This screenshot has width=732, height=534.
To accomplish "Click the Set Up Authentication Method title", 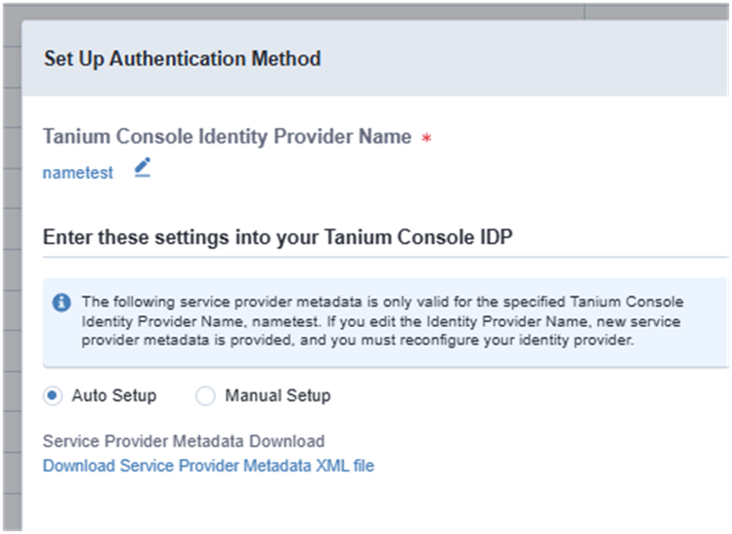I will click(182, 59).
